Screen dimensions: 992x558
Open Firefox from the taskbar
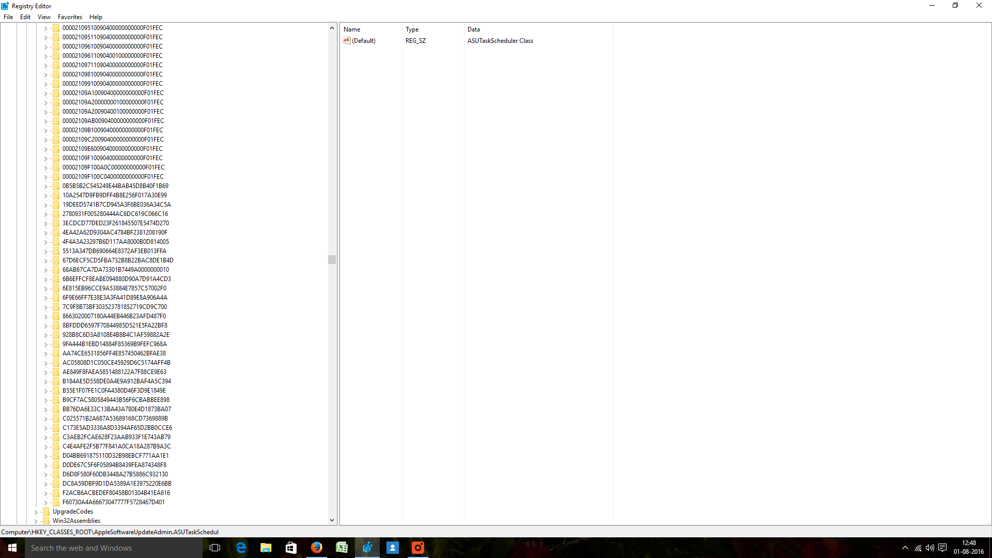tap(316, 548)
